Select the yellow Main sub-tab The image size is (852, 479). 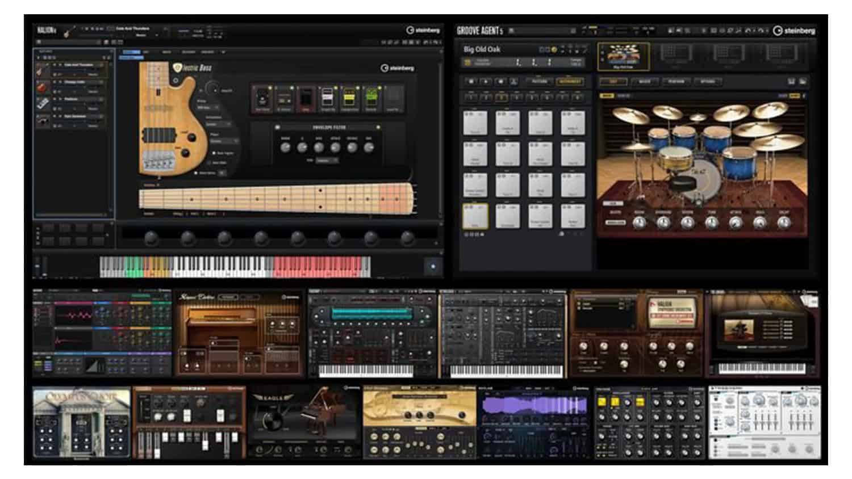pyautogui.click(x=607, y=96)
